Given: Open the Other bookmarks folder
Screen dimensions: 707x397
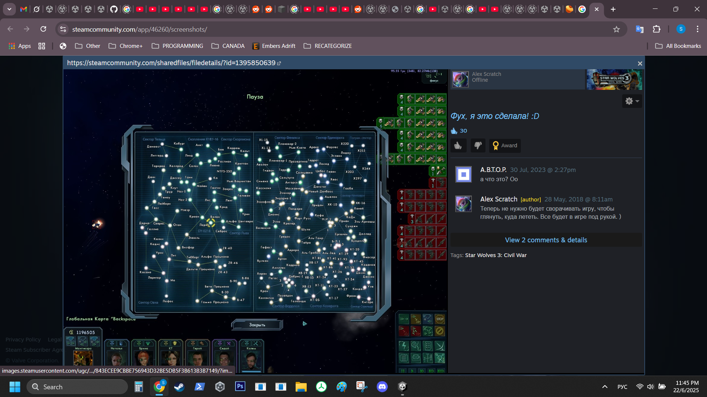Looking at the screenshot, I should coord(88,46).
